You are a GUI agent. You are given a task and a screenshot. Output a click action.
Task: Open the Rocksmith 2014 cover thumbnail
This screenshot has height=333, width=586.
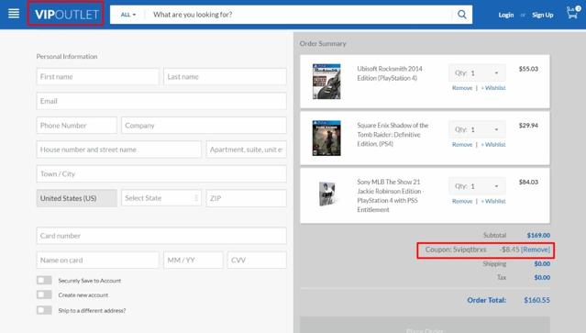pyautogui.click(x=326, y=82)
